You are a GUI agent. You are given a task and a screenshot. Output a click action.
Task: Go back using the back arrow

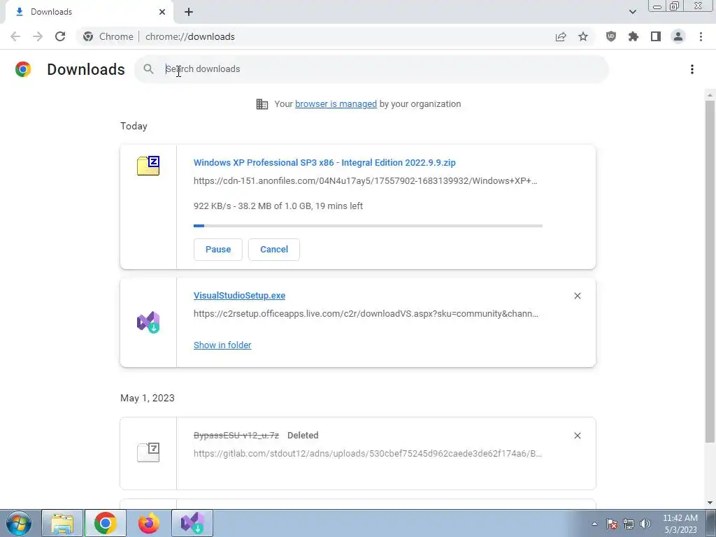[x=15, y=36]
